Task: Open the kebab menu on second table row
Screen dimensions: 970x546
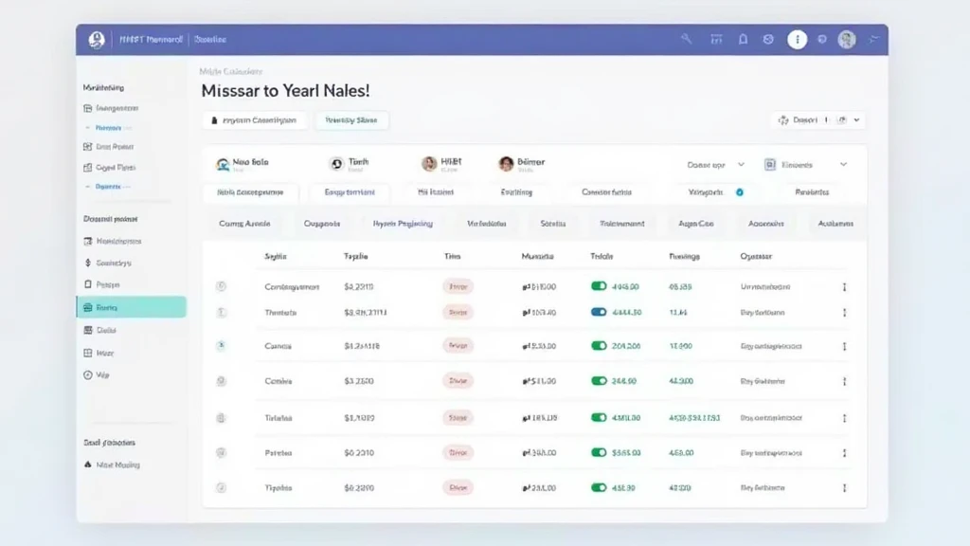Action: (844, 313)
